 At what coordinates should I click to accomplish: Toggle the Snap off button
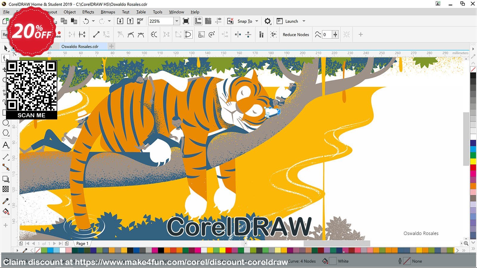[230, 21]
